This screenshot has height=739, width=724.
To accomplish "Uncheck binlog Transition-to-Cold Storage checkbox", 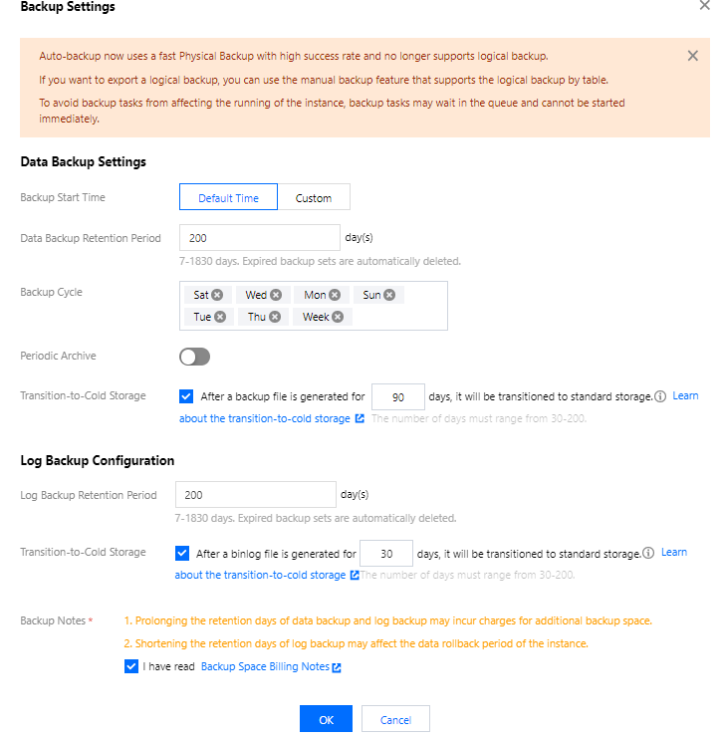I will [182, 553].
